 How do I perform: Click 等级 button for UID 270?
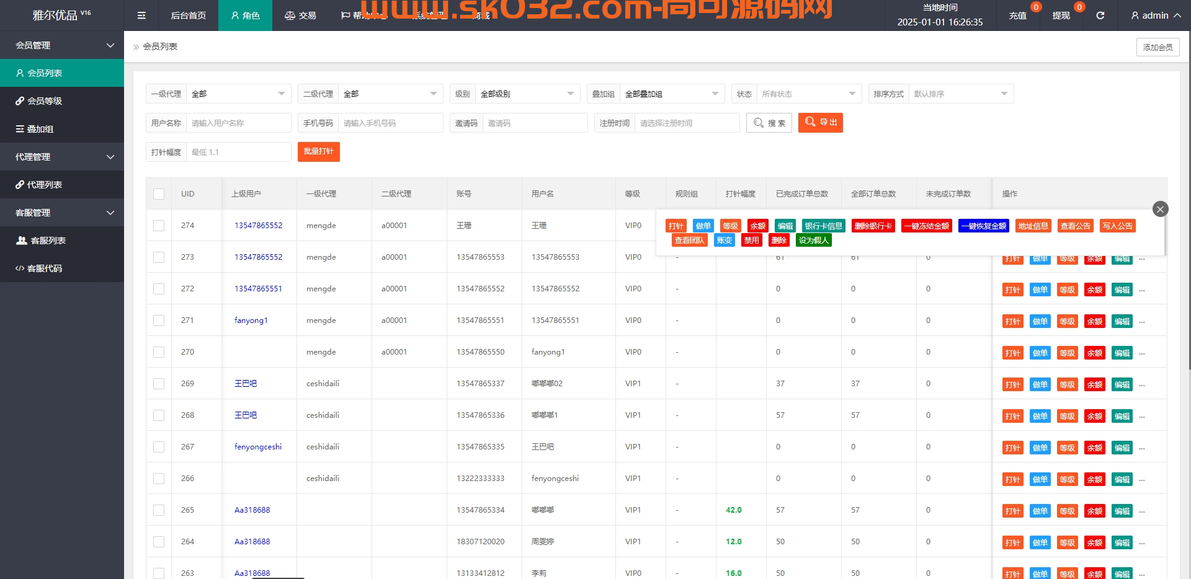[x=1068, y=353]
